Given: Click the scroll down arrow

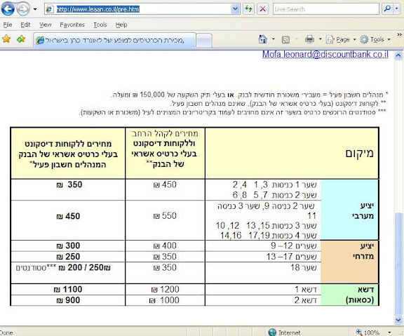Looking at the screenshot, I should 398,320.
